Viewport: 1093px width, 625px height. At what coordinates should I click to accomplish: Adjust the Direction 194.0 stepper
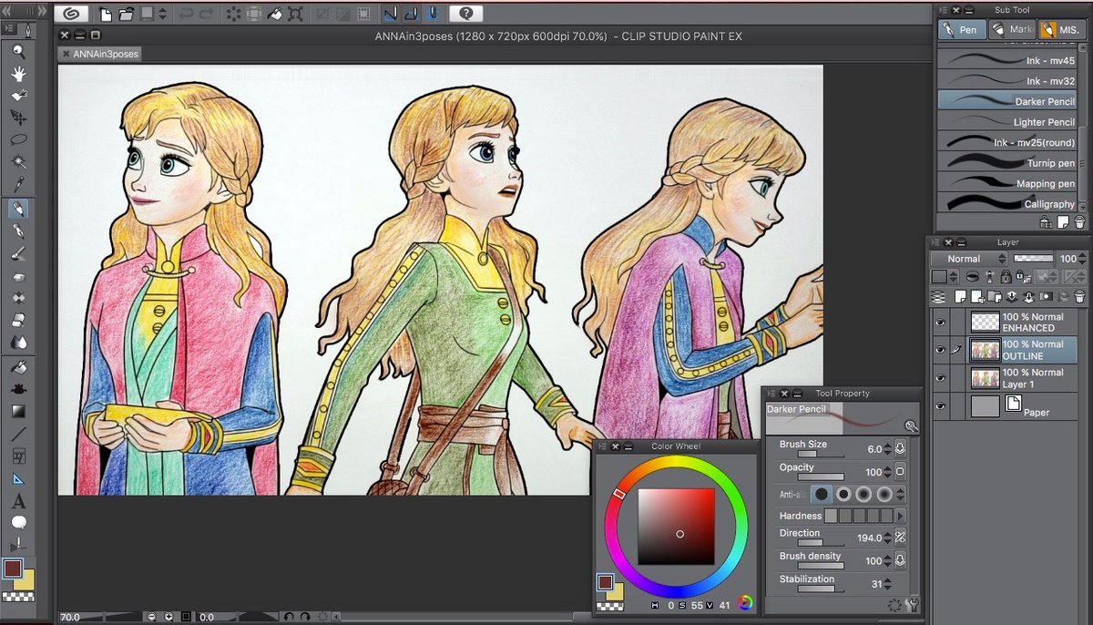point(886,538)
